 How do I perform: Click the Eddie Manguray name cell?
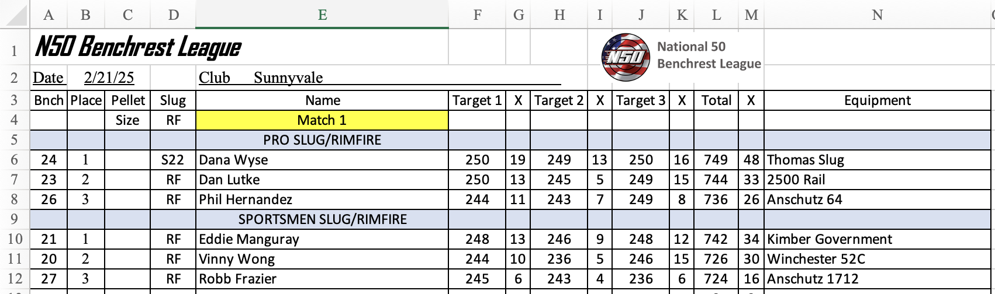click(x=322, y=239)
